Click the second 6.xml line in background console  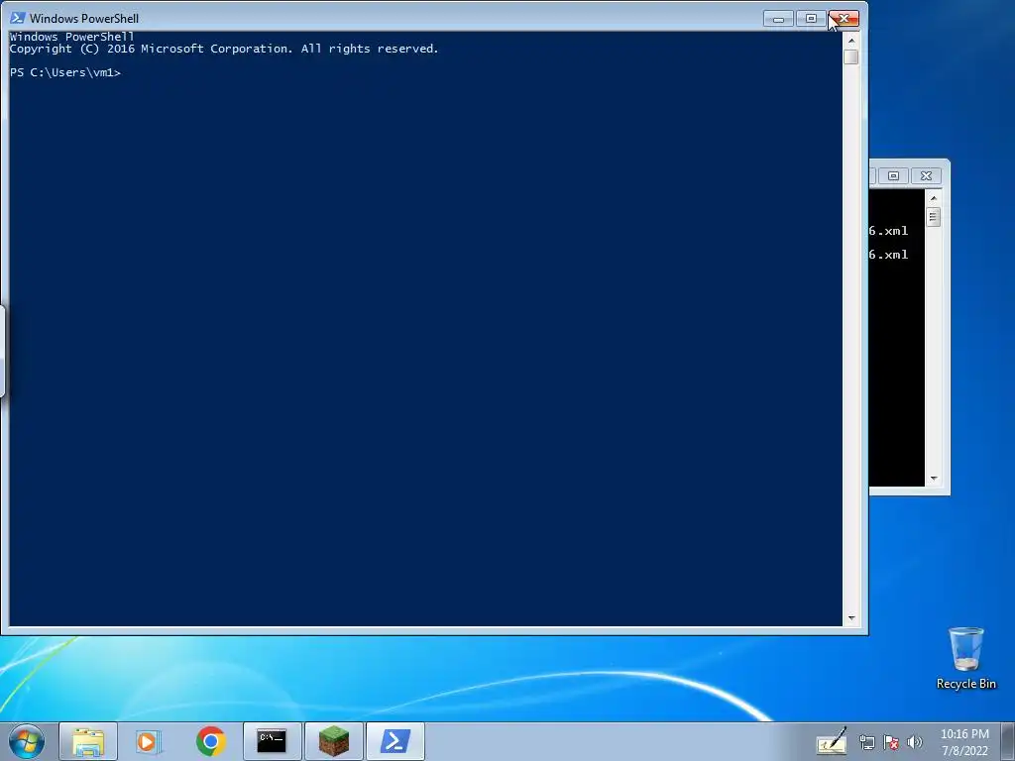pyautogui.click(x=889, y=255)
